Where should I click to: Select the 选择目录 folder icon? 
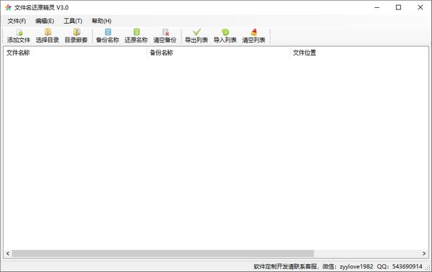pos(48,36)
